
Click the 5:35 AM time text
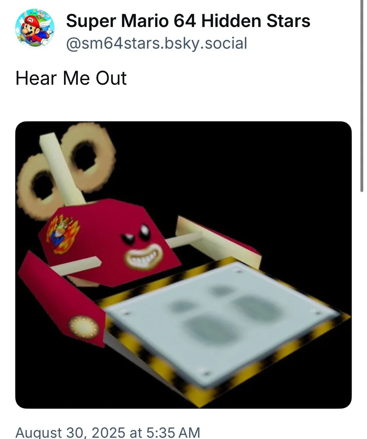(x=173, y=432)
